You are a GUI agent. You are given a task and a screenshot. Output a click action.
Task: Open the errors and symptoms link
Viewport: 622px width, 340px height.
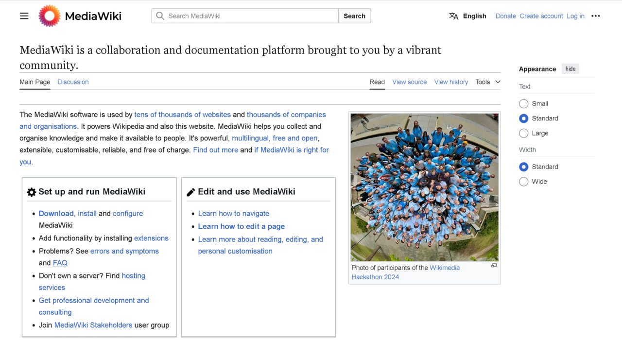[124, 251]
